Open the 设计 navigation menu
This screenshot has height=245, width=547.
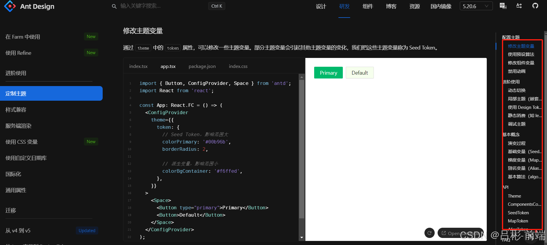tap(321, 6)
